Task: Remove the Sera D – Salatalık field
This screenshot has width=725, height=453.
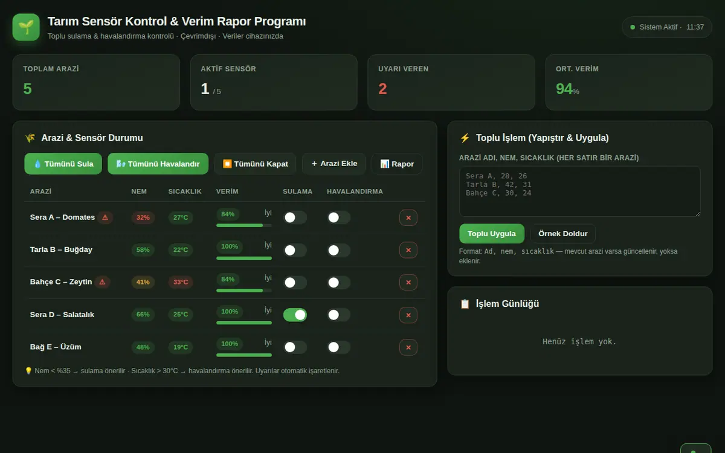Action: coord(408,315)
